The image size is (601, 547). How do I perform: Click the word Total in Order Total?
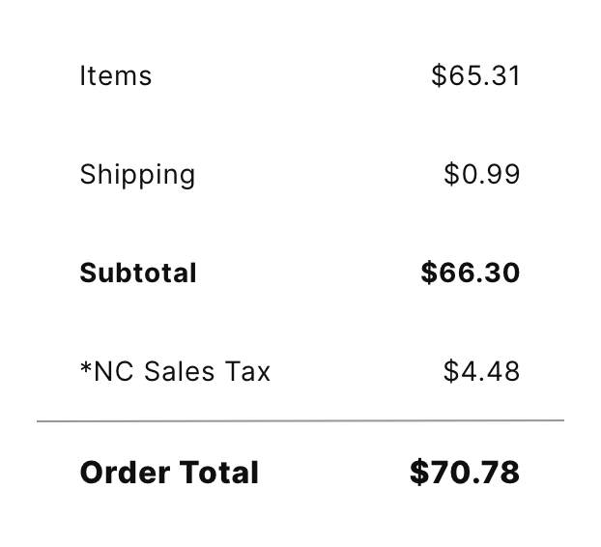(219, 473)
